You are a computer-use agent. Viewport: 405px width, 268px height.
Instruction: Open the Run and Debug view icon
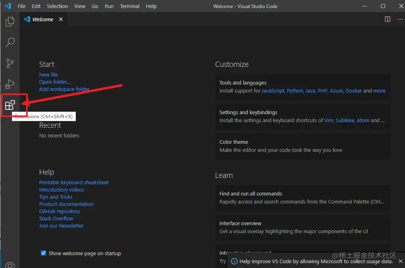10,84
